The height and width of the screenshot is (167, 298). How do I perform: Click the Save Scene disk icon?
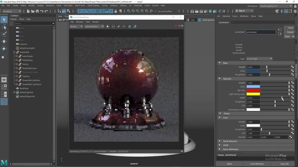pos(37,11)
